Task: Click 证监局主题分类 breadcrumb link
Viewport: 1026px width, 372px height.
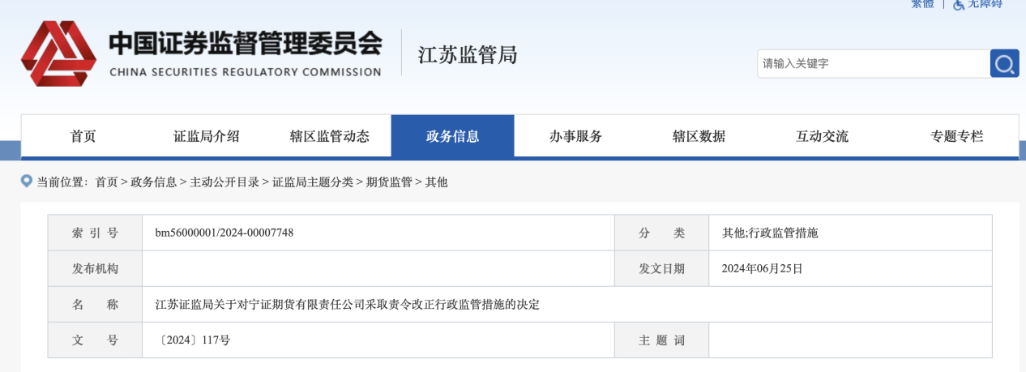Action: click(x=313, y=182)
